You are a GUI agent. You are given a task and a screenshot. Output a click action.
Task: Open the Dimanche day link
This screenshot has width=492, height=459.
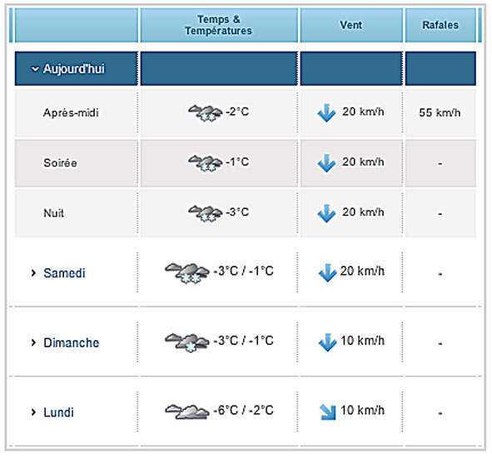[72, 342]
